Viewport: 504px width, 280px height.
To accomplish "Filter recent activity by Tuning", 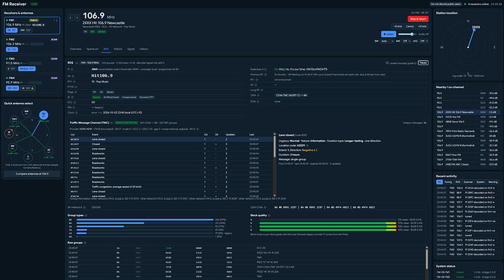I will (448, 182).
